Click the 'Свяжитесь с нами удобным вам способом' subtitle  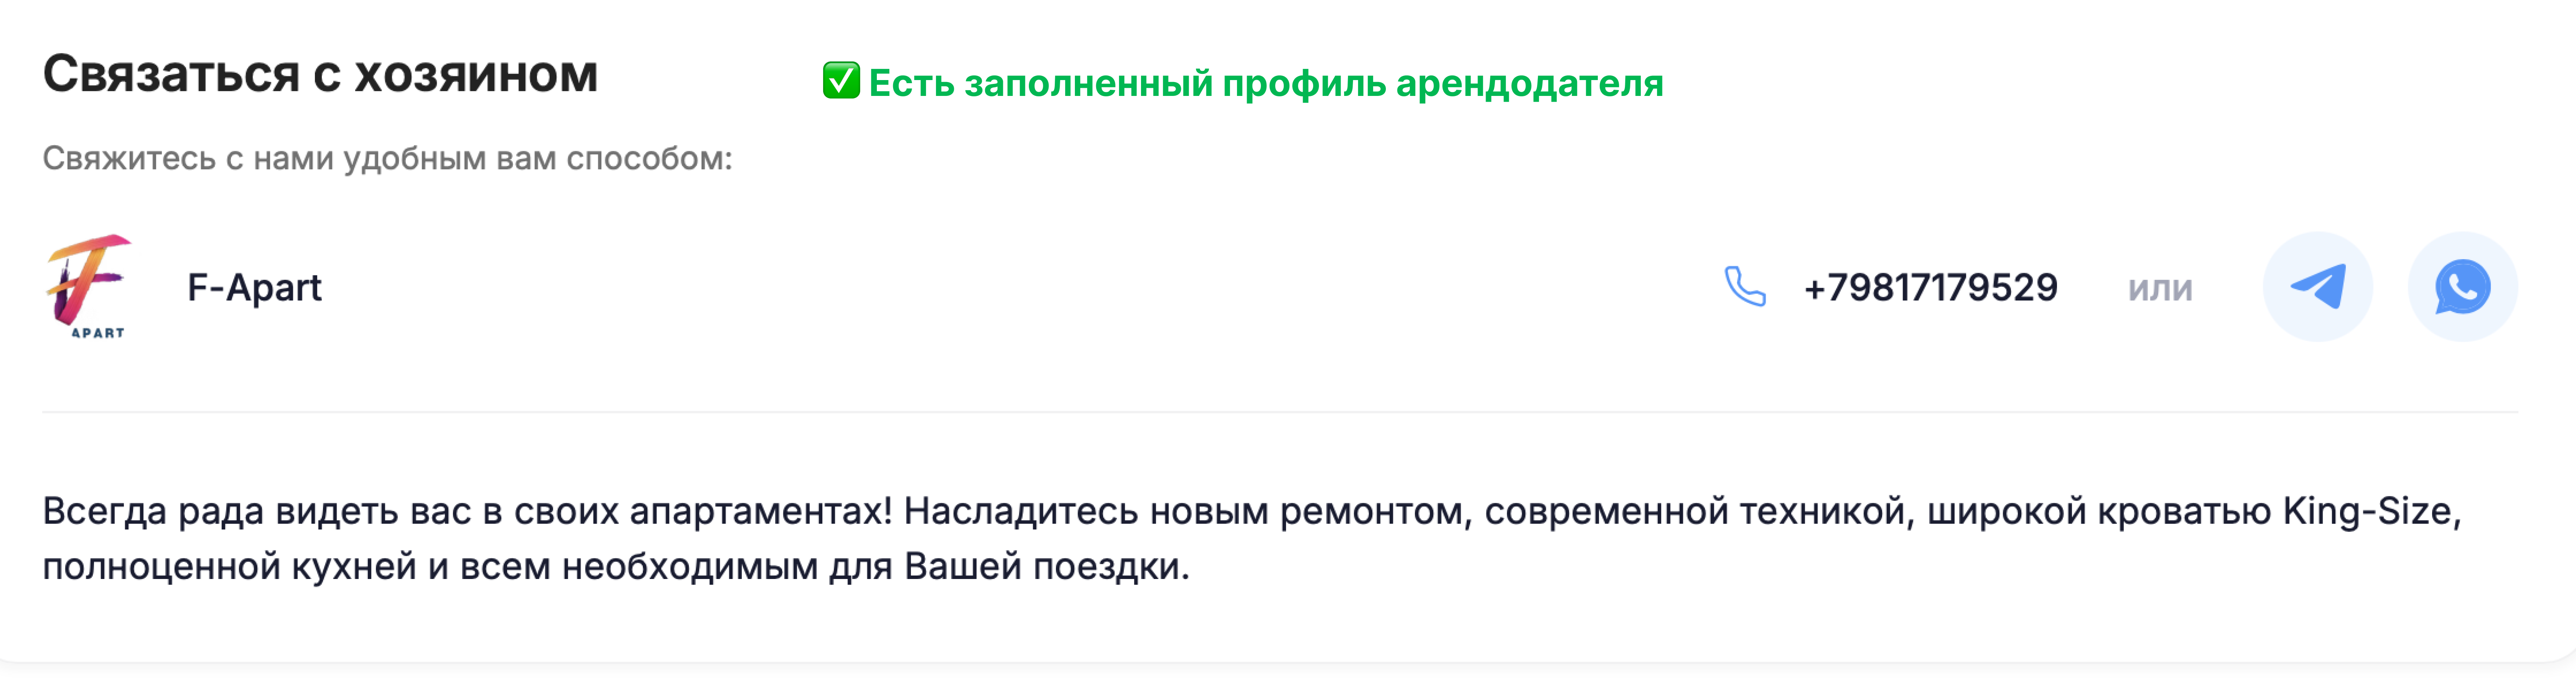point(387,159)
